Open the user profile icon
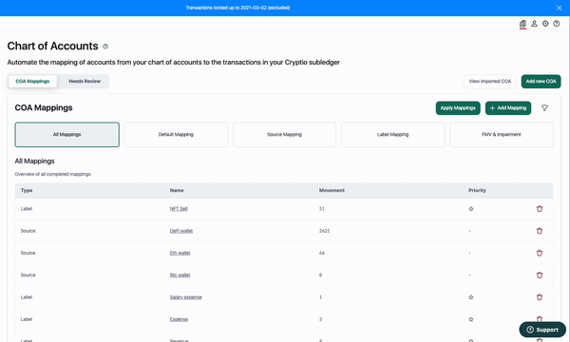The image size is (570, 342). (534, 24)
